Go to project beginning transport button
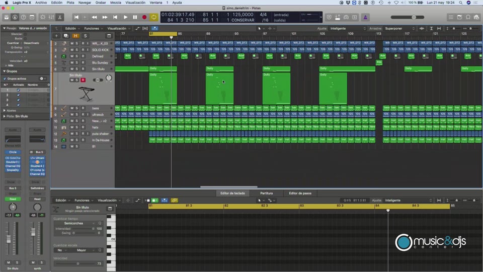The image size is (483, 272). [x=76, y=17]
